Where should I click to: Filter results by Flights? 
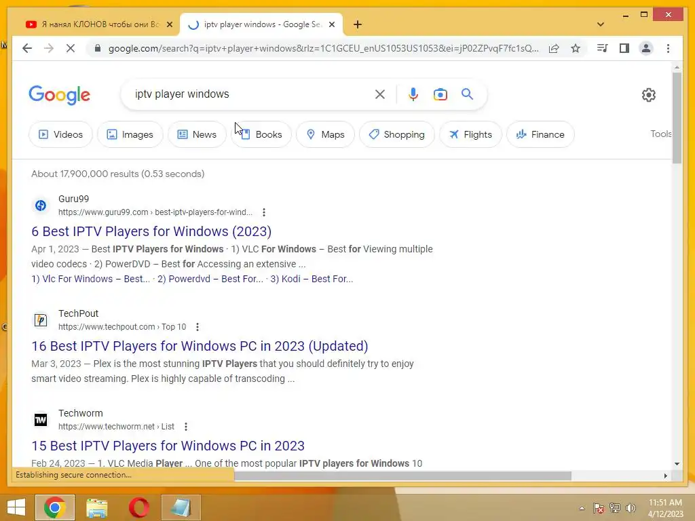pyautogui.click(x=470, y=134)
